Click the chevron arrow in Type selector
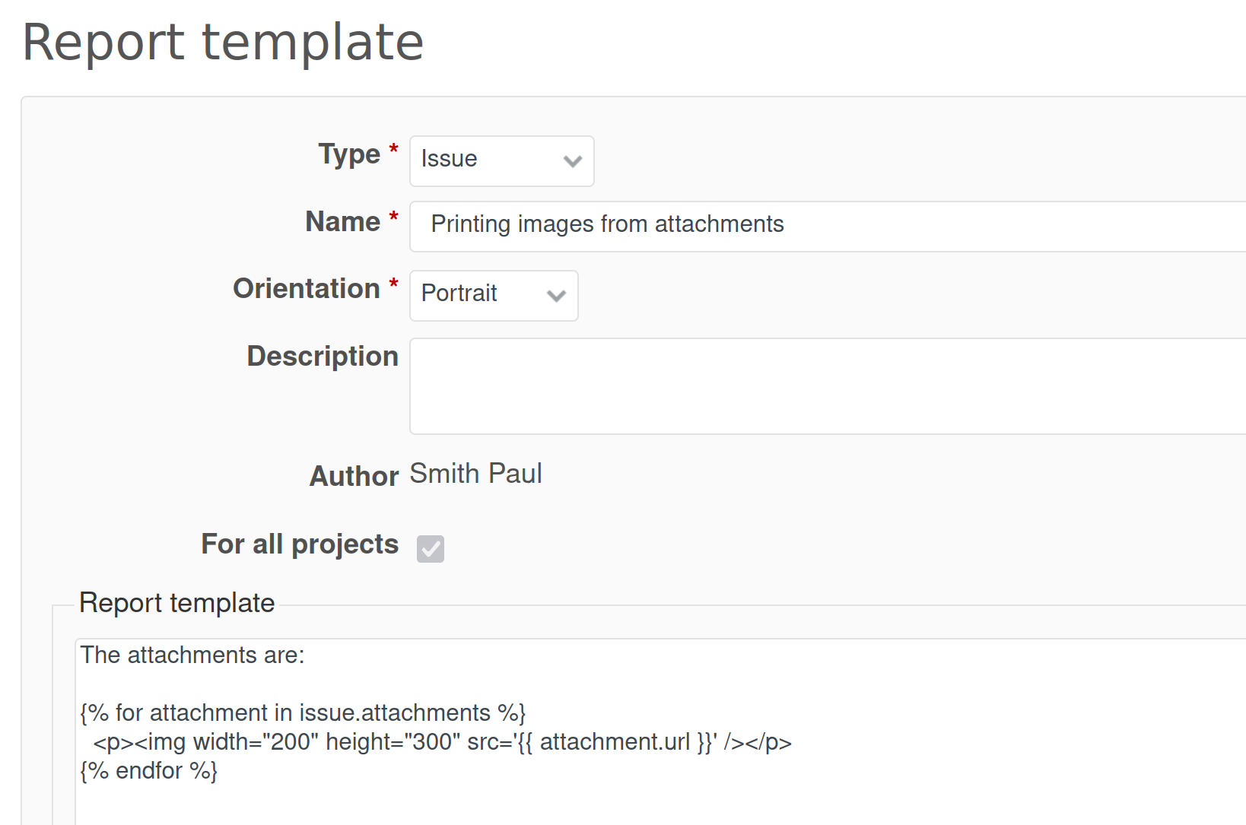The height and width of the screenshot is (825, 1246). coord(572,161)
